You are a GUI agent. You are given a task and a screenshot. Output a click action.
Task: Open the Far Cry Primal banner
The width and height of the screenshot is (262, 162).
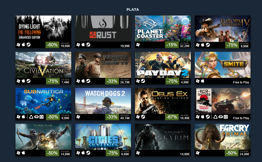click(x=222, y=137)
